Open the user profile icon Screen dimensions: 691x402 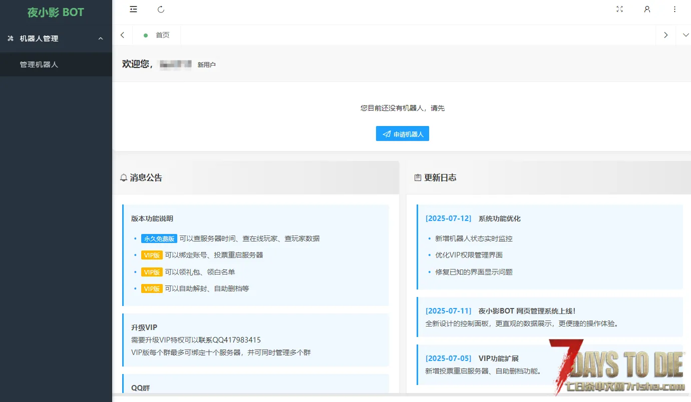647,9
